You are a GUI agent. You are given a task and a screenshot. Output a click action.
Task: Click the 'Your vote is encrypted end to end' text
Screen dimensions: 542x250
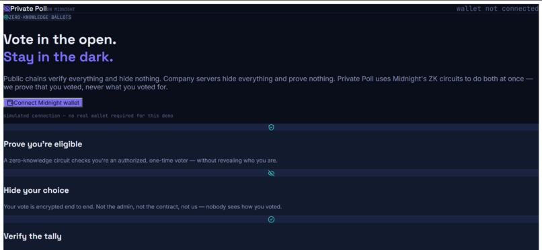click(x=143, y=207)
